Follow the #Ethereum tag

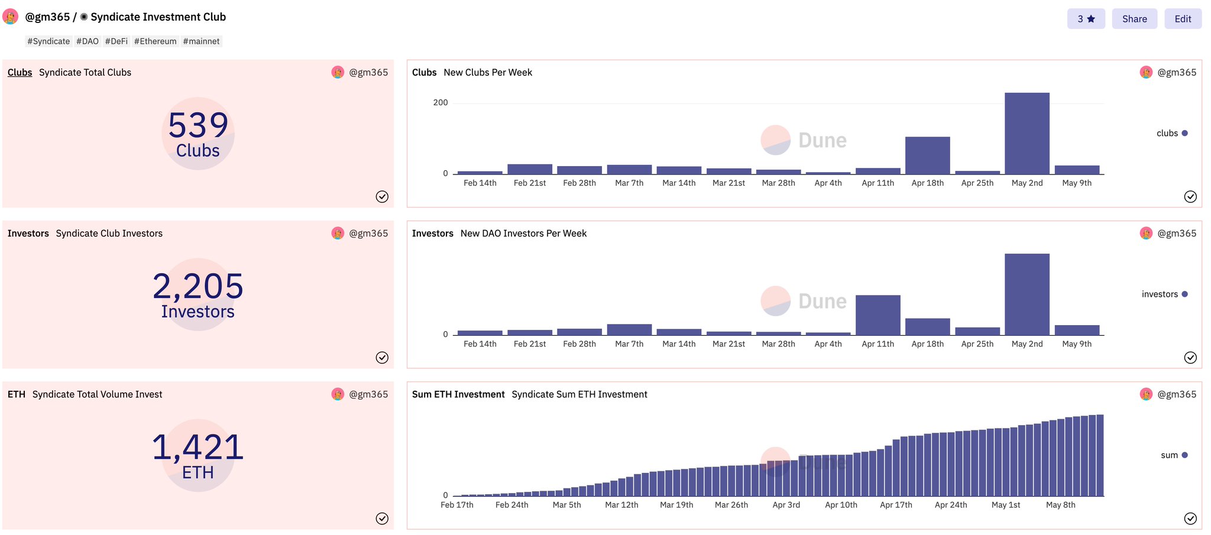[x=156, y=41]
